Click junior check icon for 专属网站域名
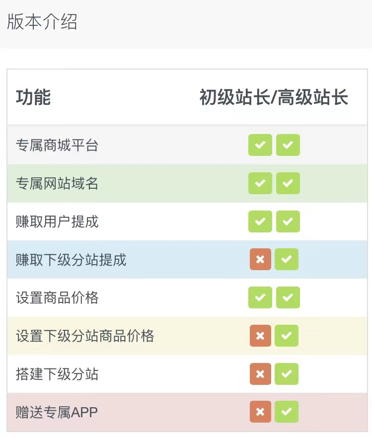Screen dimensions: 372x437 coord(260,183)
